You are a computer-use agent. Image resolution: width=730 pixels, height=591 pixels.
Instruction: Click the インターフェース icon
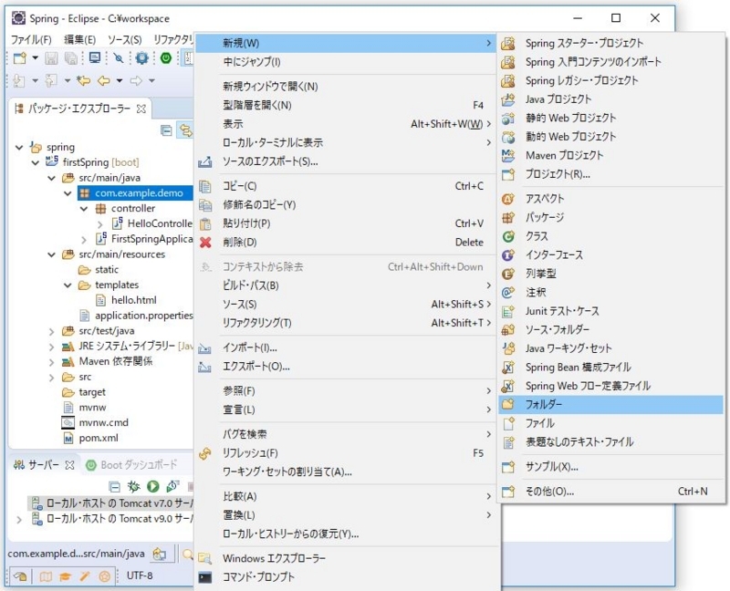click(508, 255)
